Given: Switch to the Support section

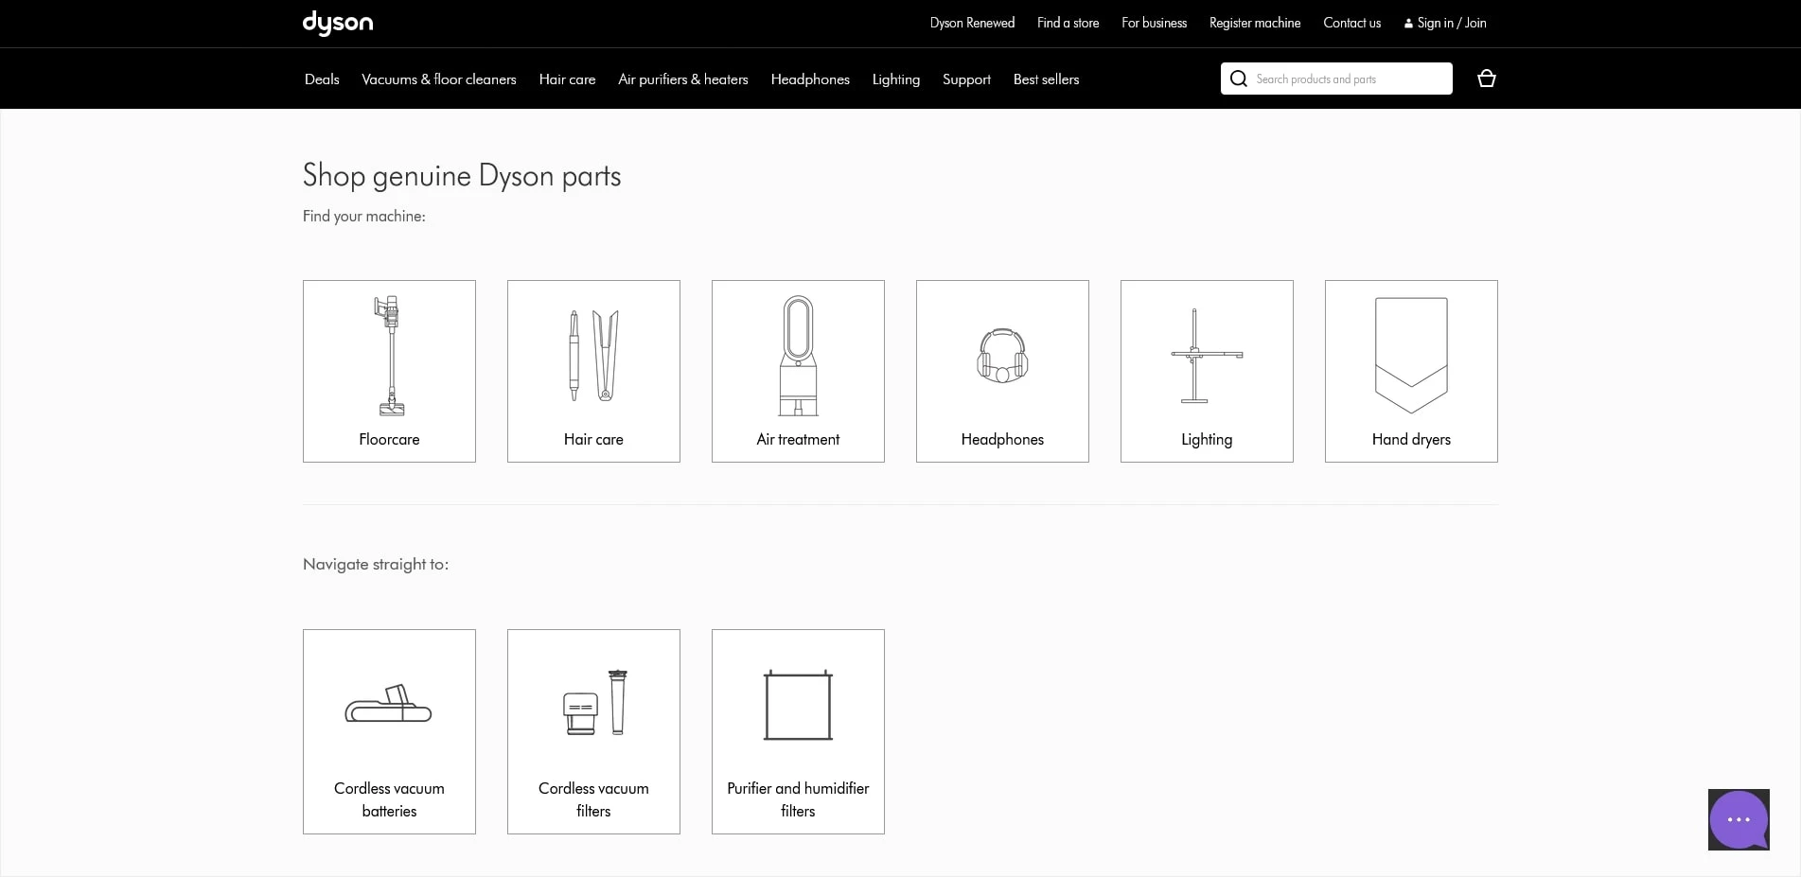Looking at the screenshot, I should [x=966, y=79].
